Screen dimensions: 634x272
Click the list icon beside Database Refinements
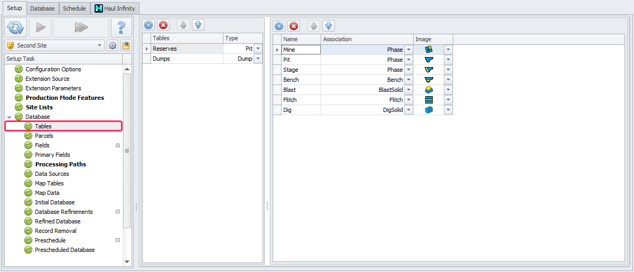[x=118, y=212]
